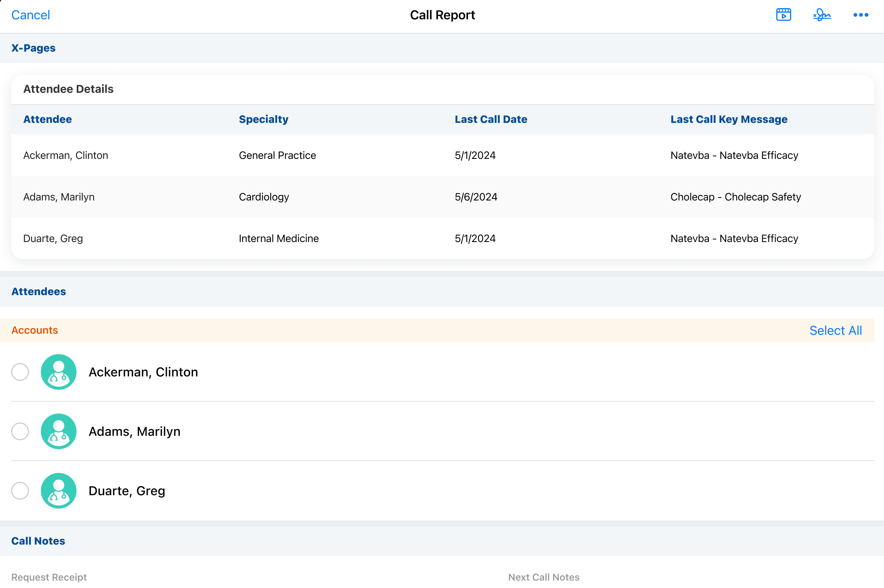884x588 pixels.
Task: Sort by the Specialty column header
Action: click(x=263, y=119)
